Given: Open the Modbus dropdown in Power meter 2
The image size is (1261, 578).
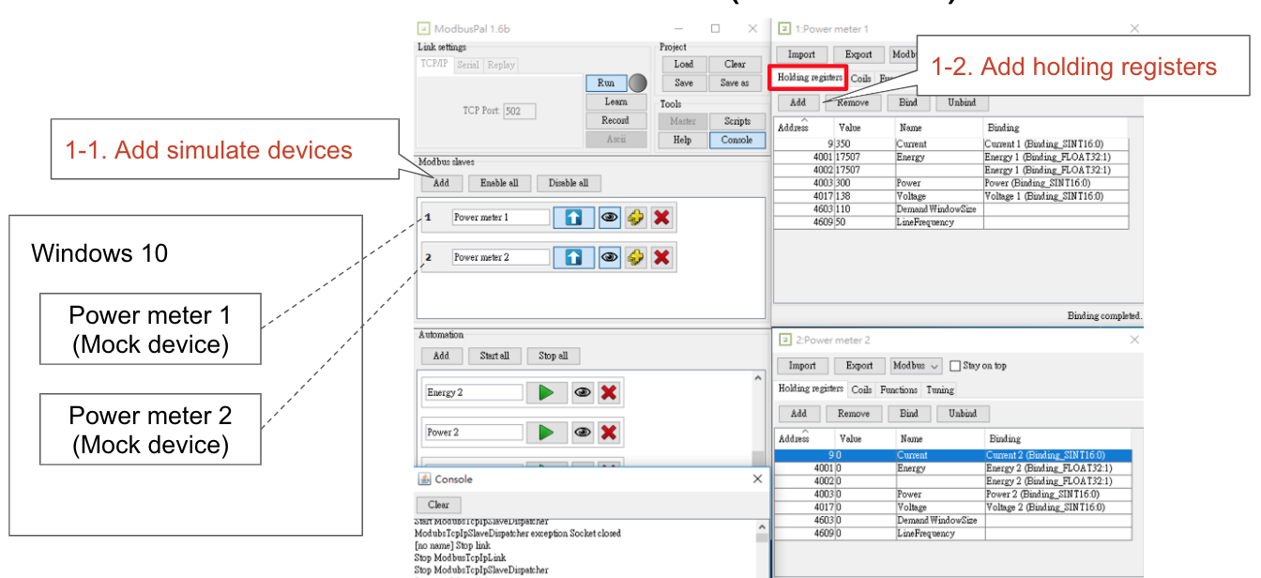Looking at the screenshot, I should 915,365.
